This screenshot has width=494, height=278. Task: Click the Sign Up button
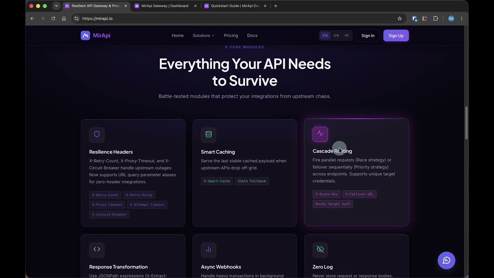pyautogui.click(x=396, y=36)
